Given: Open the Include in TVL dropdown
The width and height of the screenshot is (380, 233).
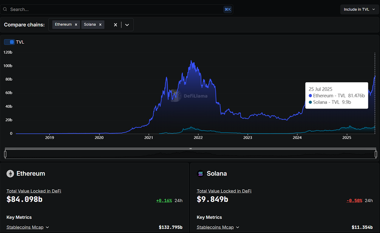Looking at the screenshot, I should pyautogui.click(x=359, y=9).
